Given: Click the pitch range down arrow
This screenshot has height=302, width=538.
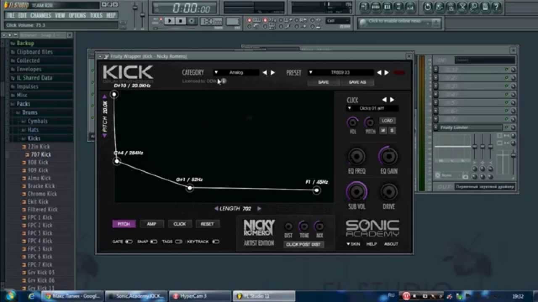Looking at the screenshot, I should [x=105, y=135].
